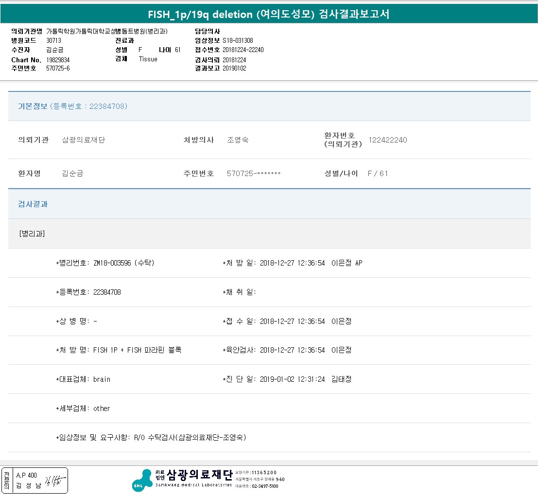Viewport: 538px width, 499px height.
Task: Click the Chart No. 19829834 value
Action: pos(58,59)
